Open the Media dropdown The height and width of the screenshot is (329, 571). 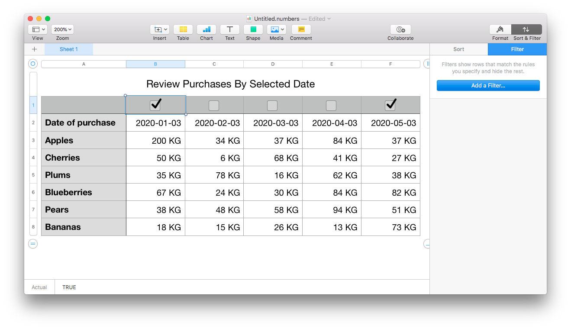click(x=277, y=29)
